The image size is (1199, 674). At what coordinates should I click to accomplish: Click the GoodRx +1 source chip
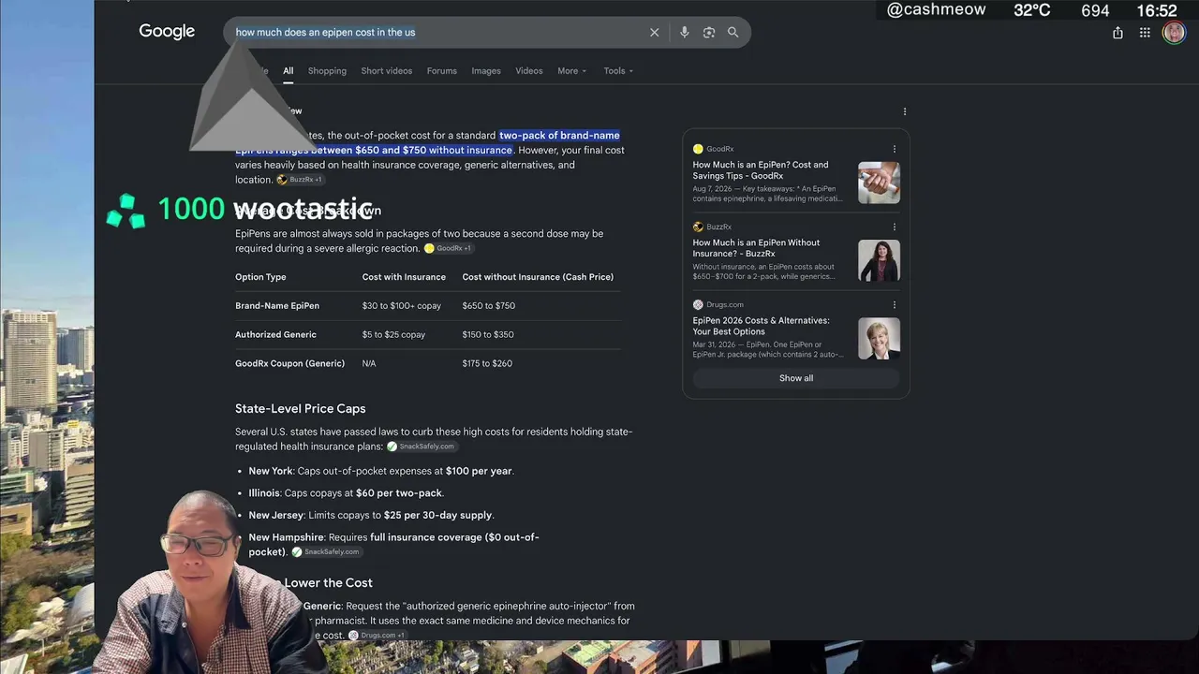coord(449,248)
